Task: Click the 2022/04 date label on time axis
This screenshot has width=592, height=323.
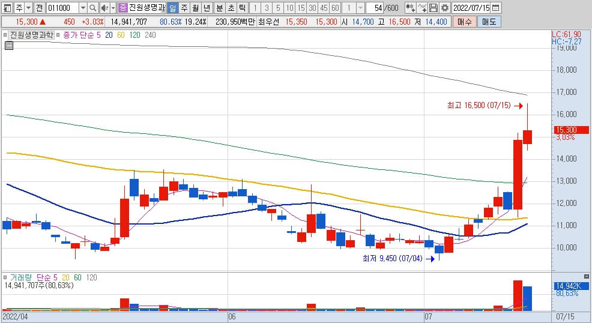Action: click(x=15, y=316)
